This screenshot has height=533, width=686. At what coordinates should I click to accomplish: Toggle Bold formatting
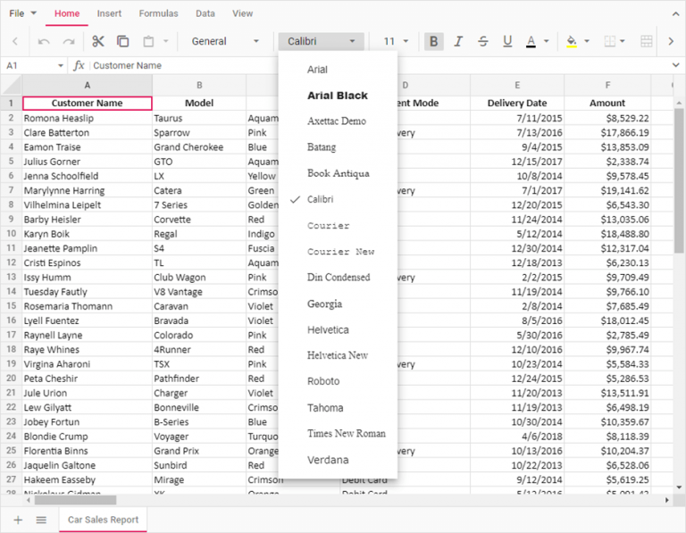point(433,41)
